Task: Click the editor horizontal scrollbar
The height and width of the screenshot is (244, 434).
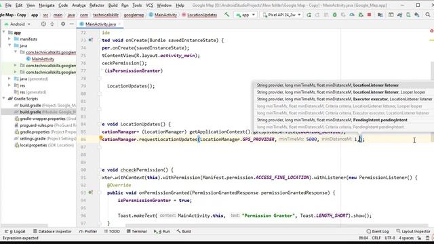Action: (x=277, y=226)
